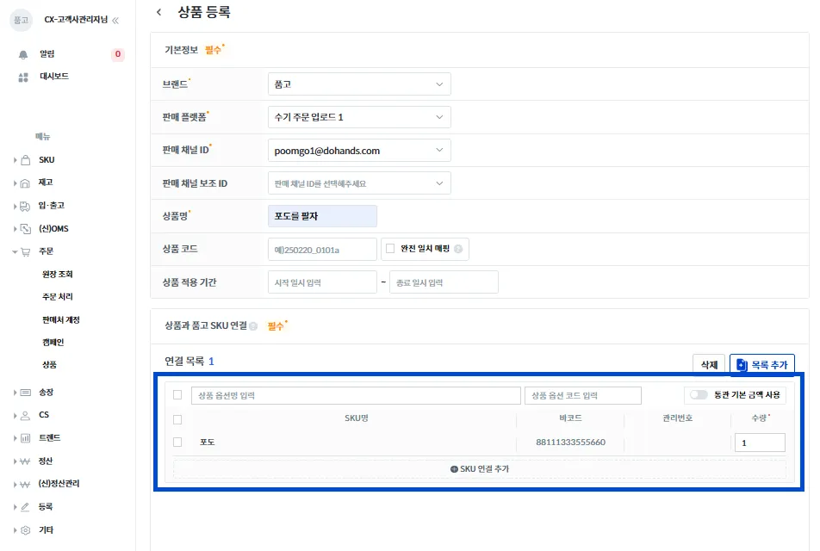Check the box beside 상품 옵션명 입력

pos(177,394)
